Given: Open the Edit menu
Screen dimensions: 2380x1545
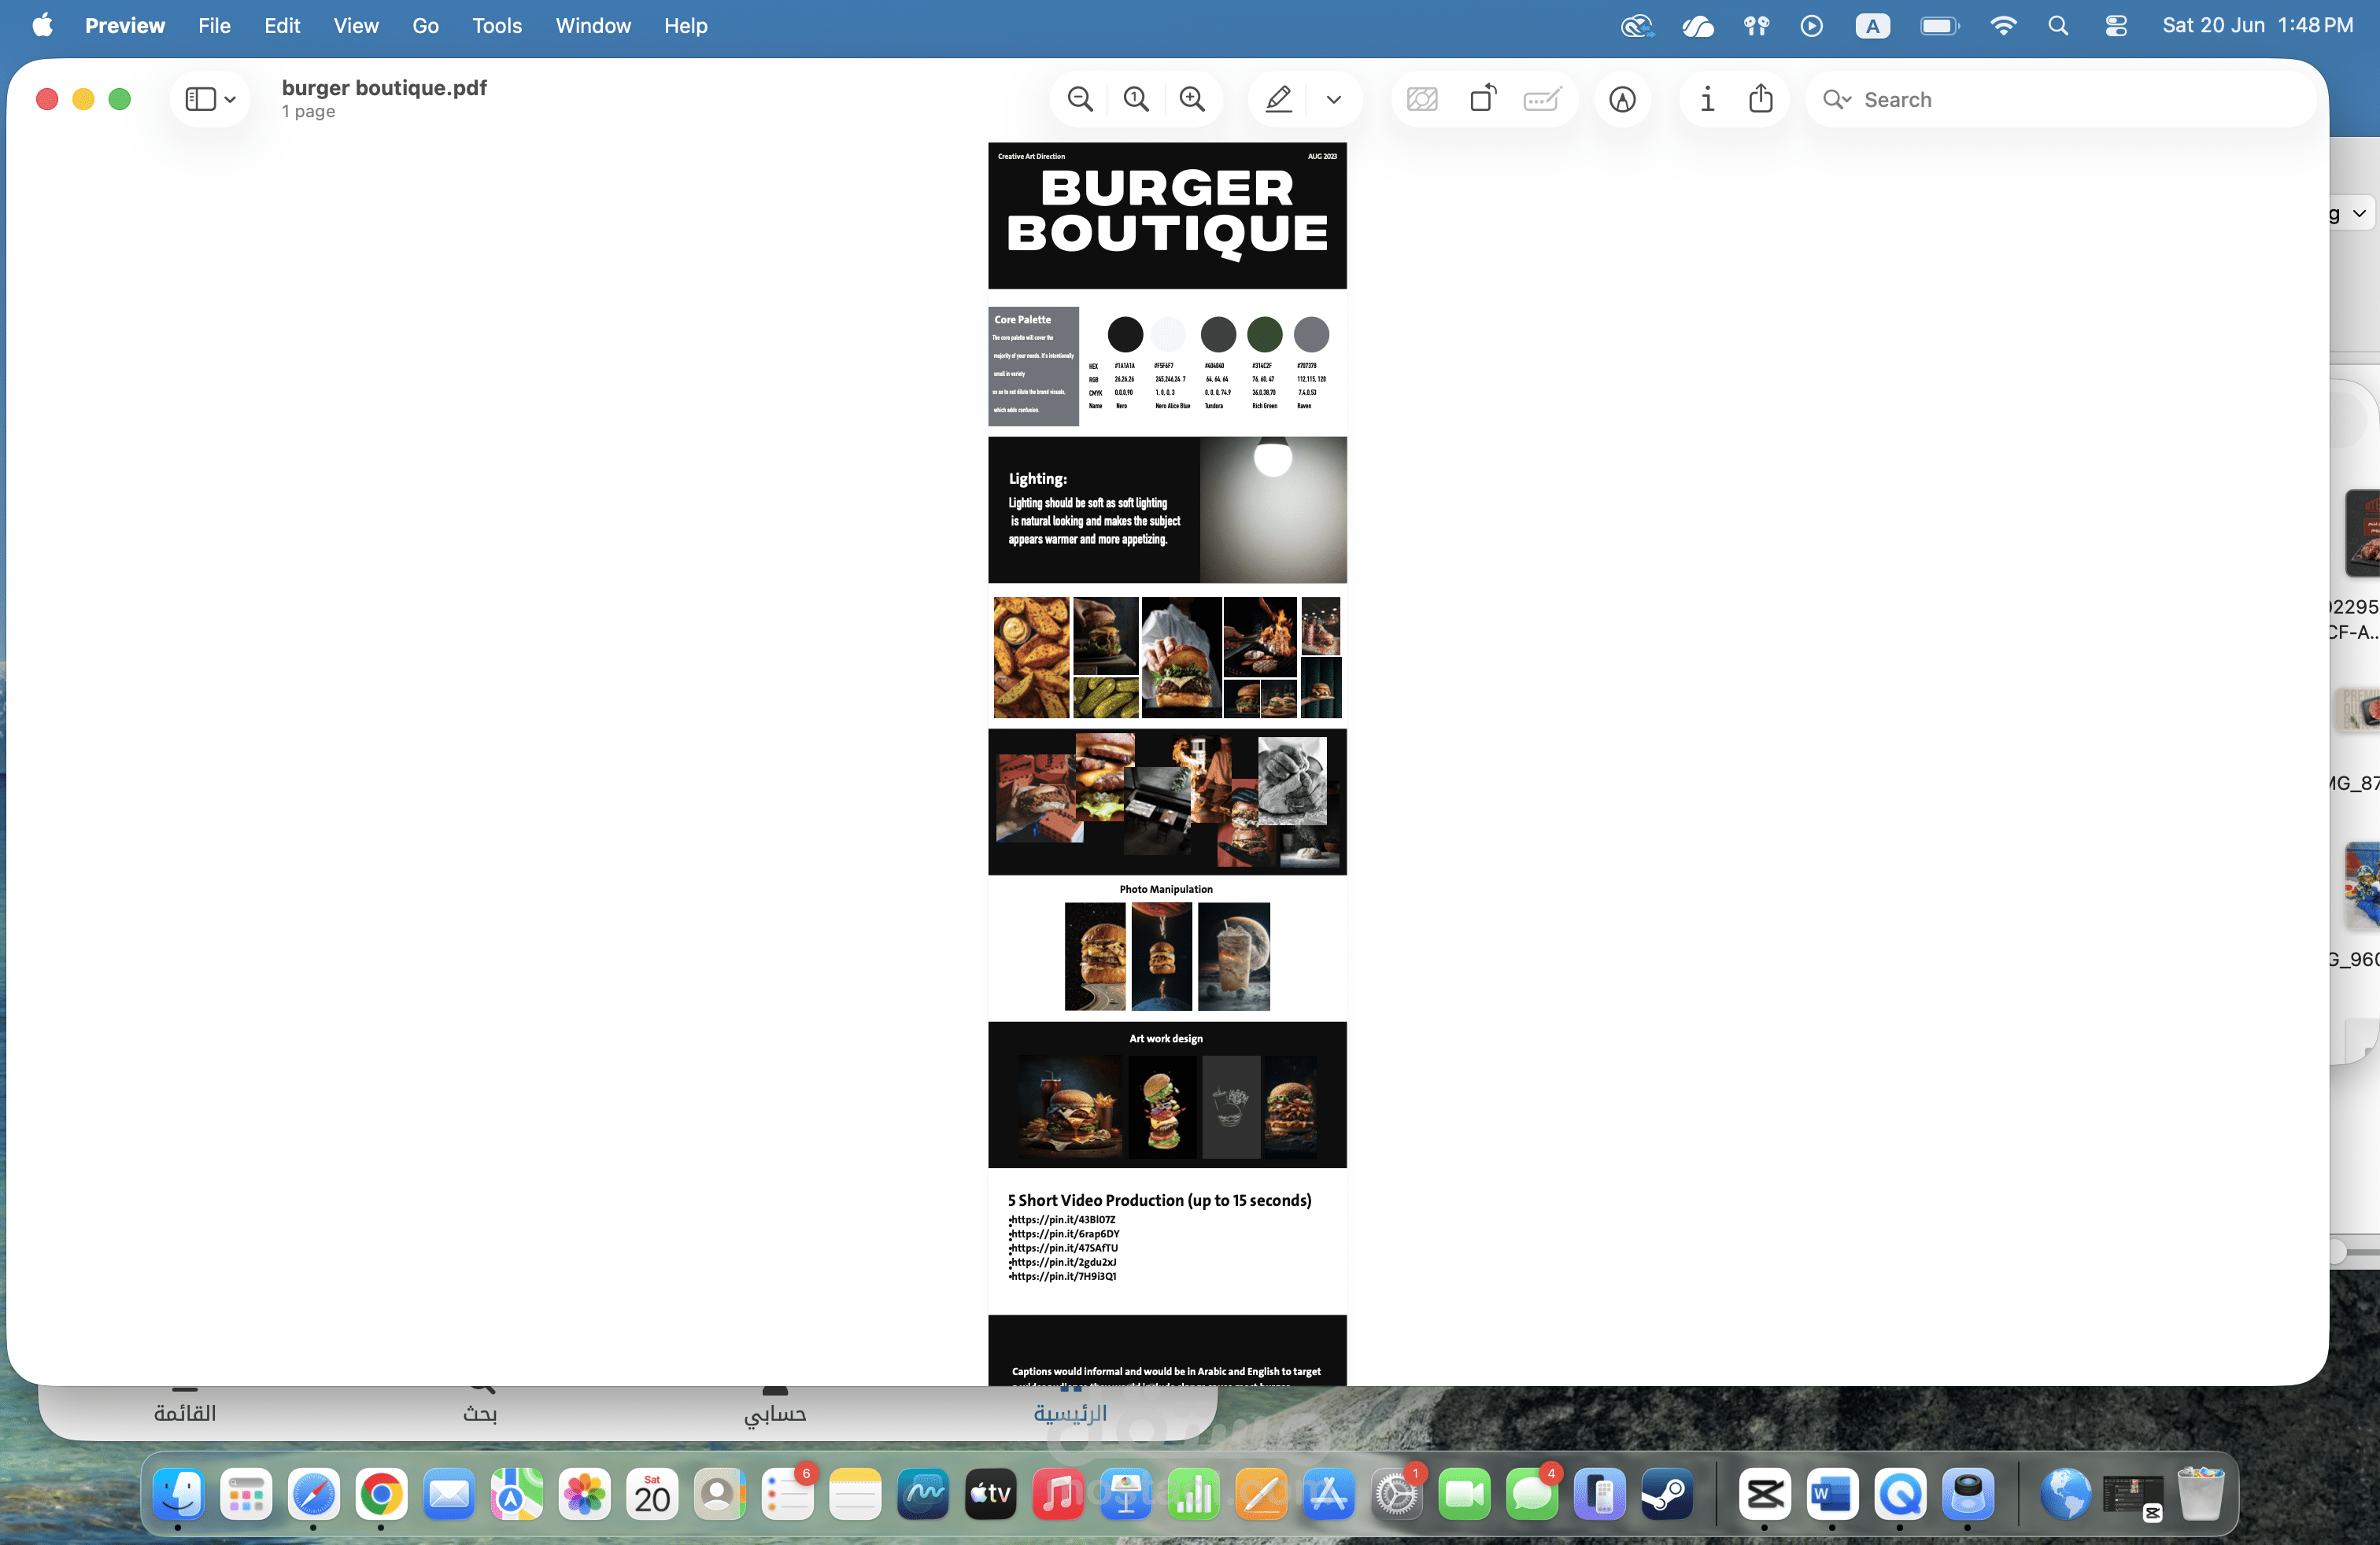Looking at the screenshot, I should click(x=282, y=25).
